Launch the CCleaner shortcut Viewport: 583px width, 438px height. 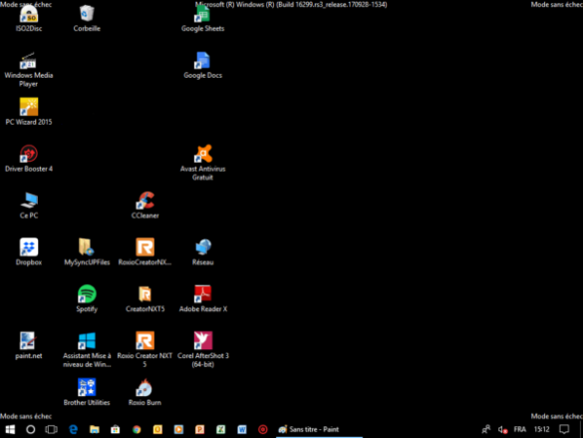point(146,206)
